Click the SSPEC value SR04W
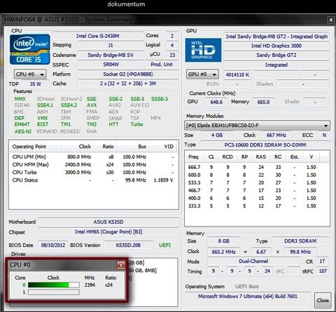Image resolution: width=336 pixels, height=312 pixels. coord(111,65)
